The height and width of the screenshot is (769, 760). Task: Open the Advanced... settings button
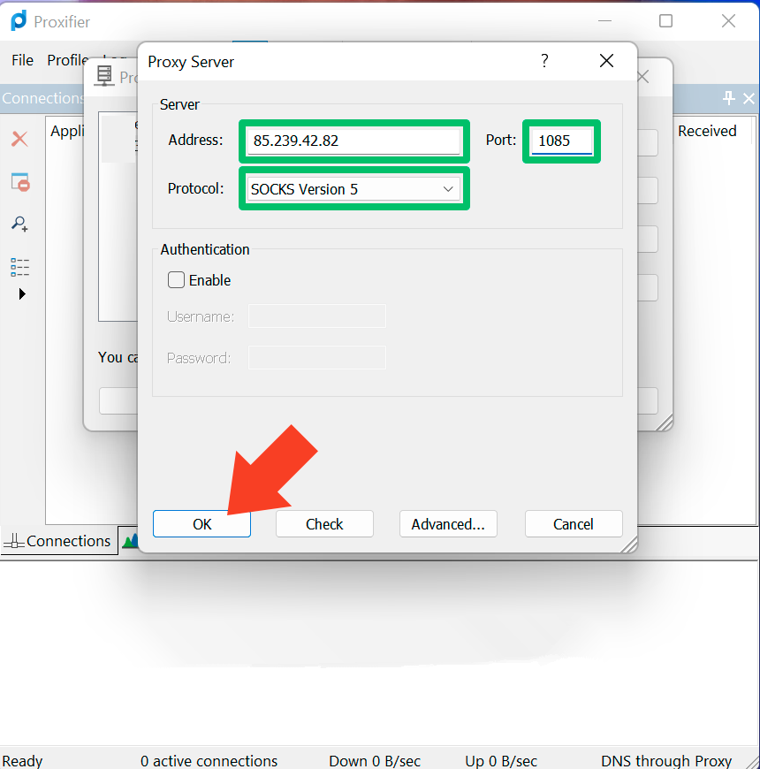(448, 524)
